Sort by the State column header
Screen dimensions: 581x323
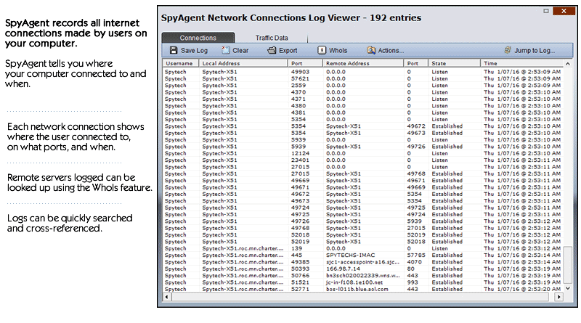pos(455,63)
